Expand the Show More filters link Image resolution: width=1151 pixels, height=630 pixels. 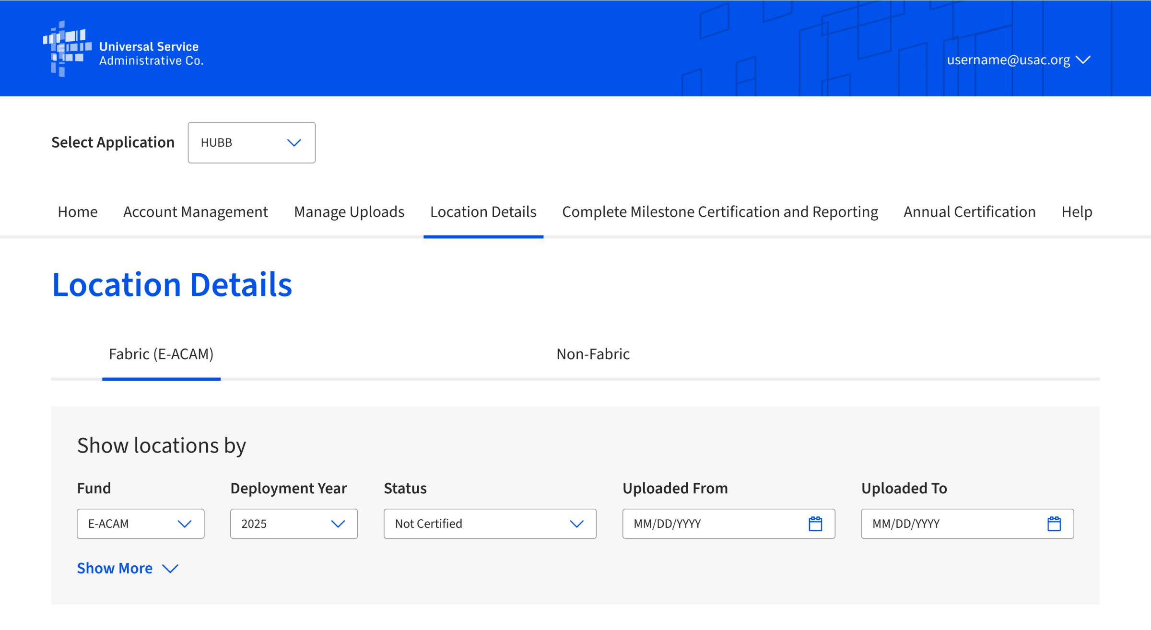click(128, 568)
